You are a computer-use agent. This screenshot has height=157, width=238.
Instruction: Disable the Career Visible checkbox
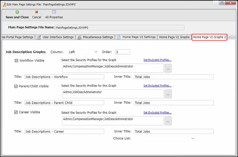tap(17, 112)
